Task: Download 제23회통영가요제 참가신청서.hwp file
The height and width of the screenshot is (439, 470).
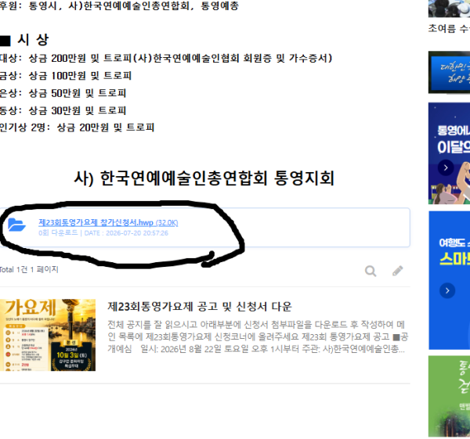Action: pyautogui.click(x=96, y=222)
